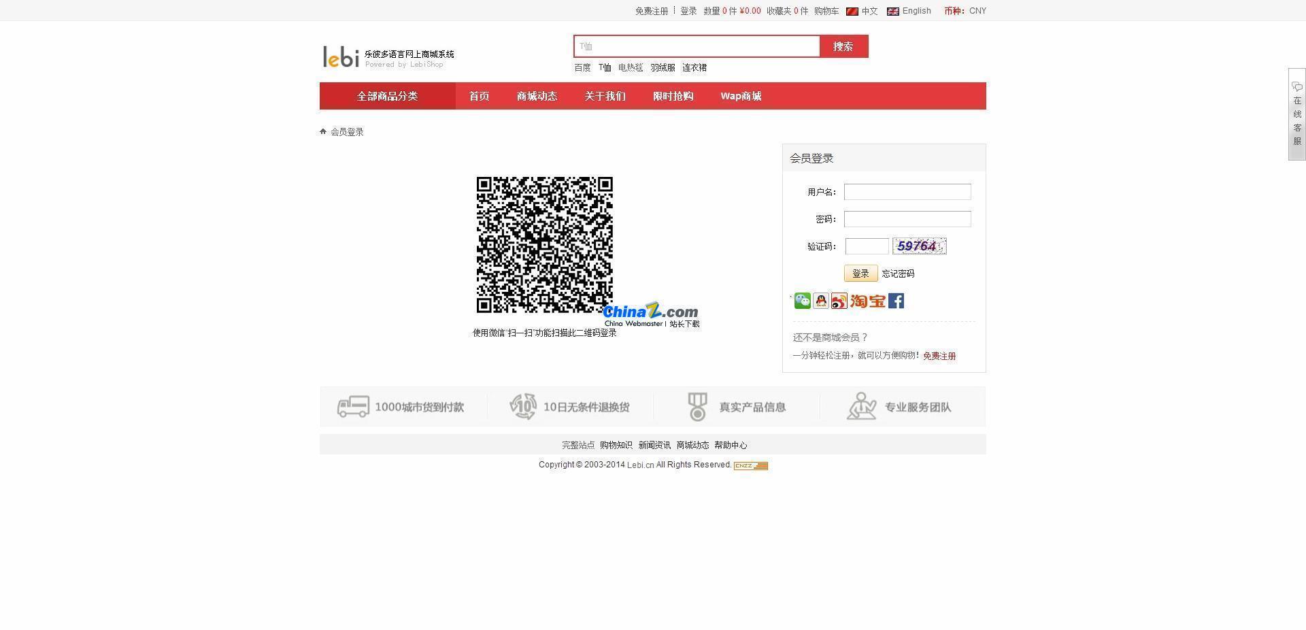Click the service team icon
1306x630 pixels.
[861, 407]
